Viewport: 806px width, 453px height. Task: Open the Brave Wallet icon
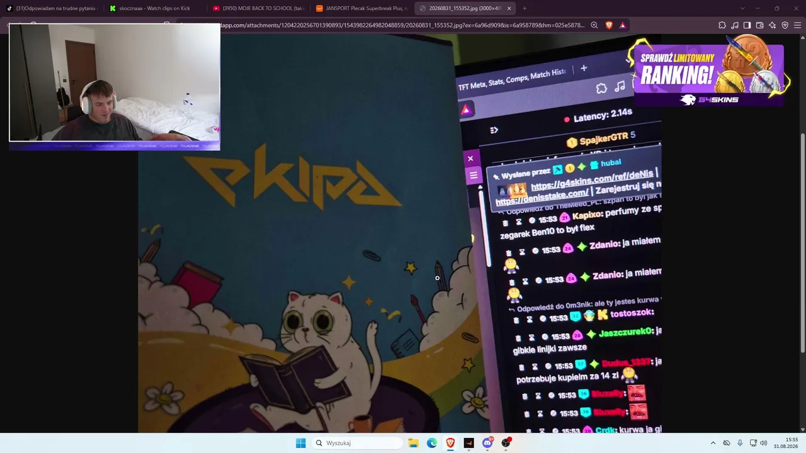point(759,25)
